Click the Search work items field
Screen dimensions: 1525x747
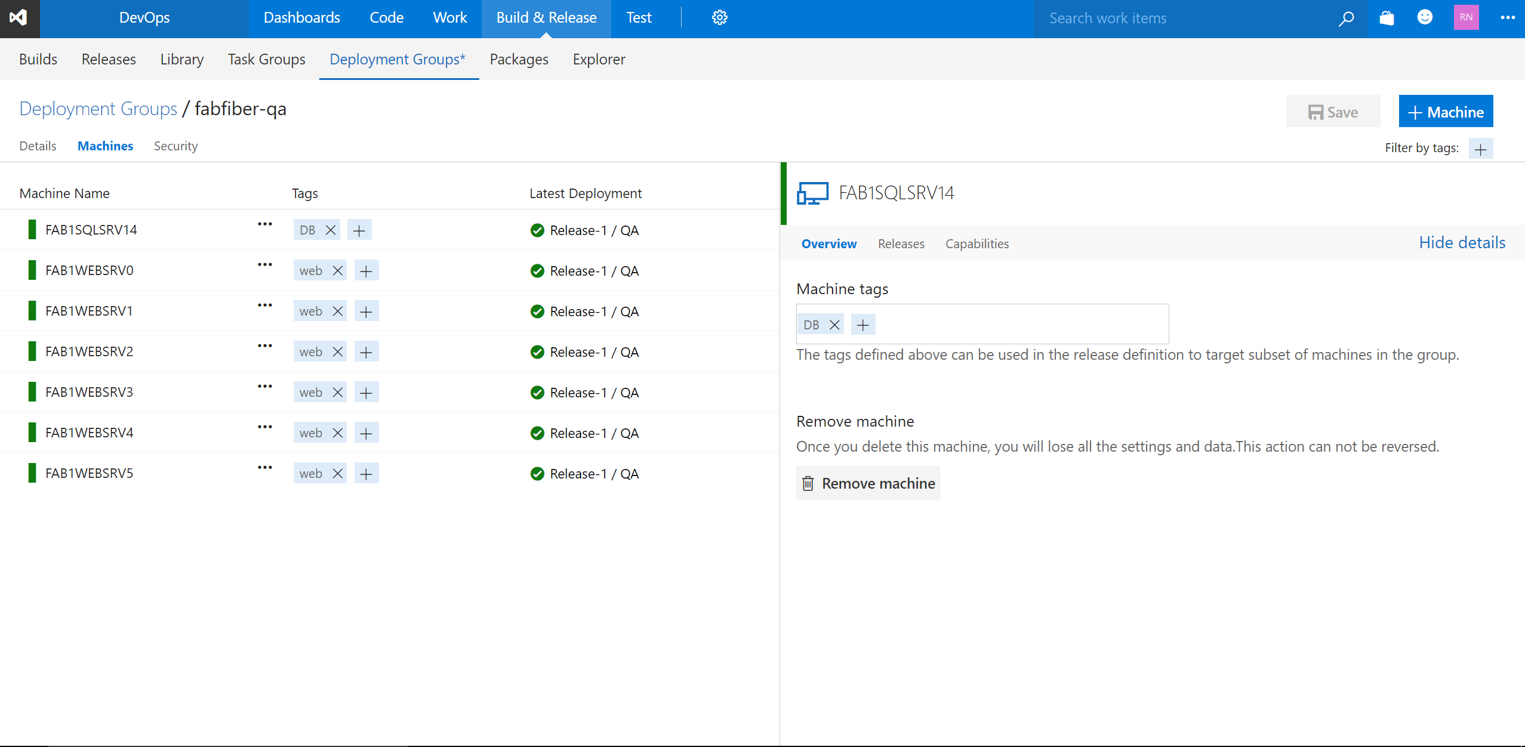pos(1164,18)
